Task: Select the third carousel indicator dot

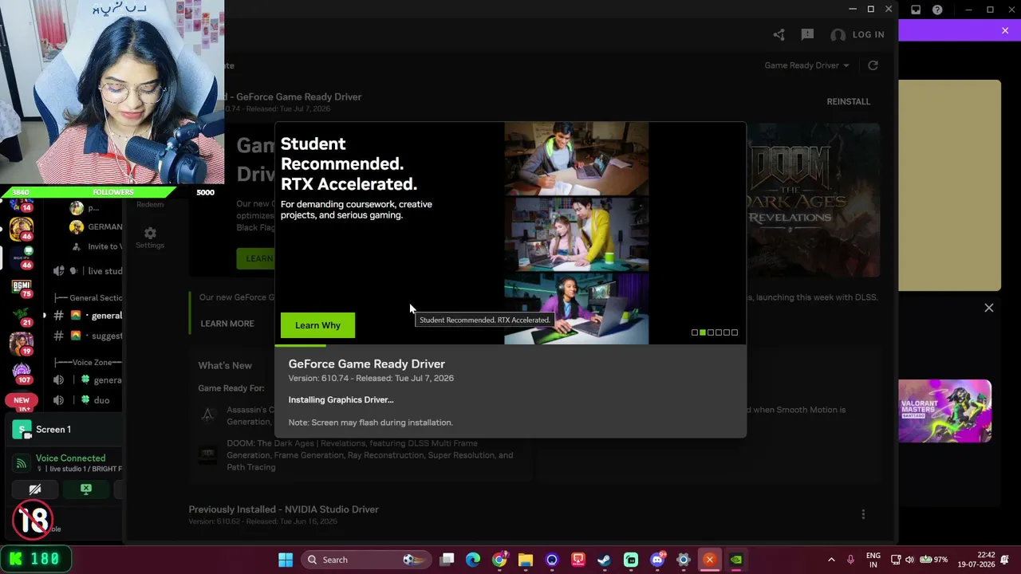Action: (x=710, y=332)
